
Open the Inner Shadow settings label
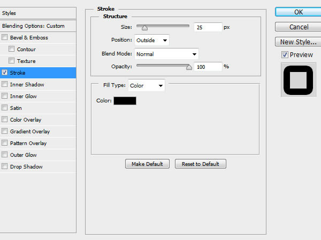(x=27, y=84)
